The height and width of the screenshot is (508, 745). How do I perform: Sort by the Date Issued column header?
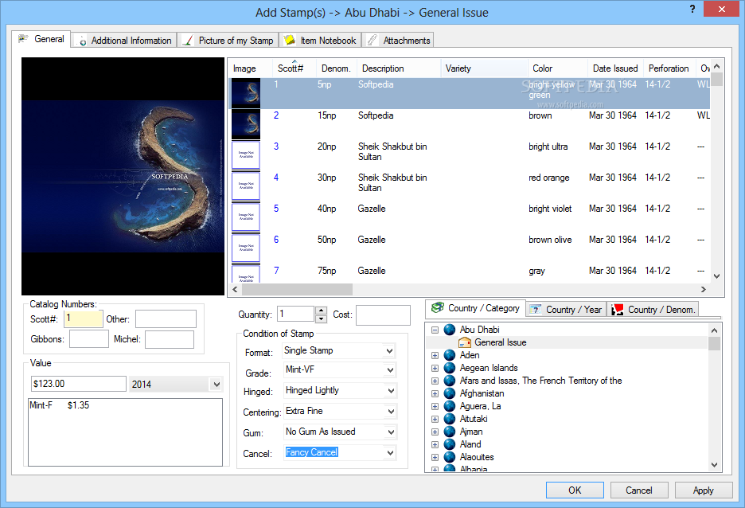(615, 68)
